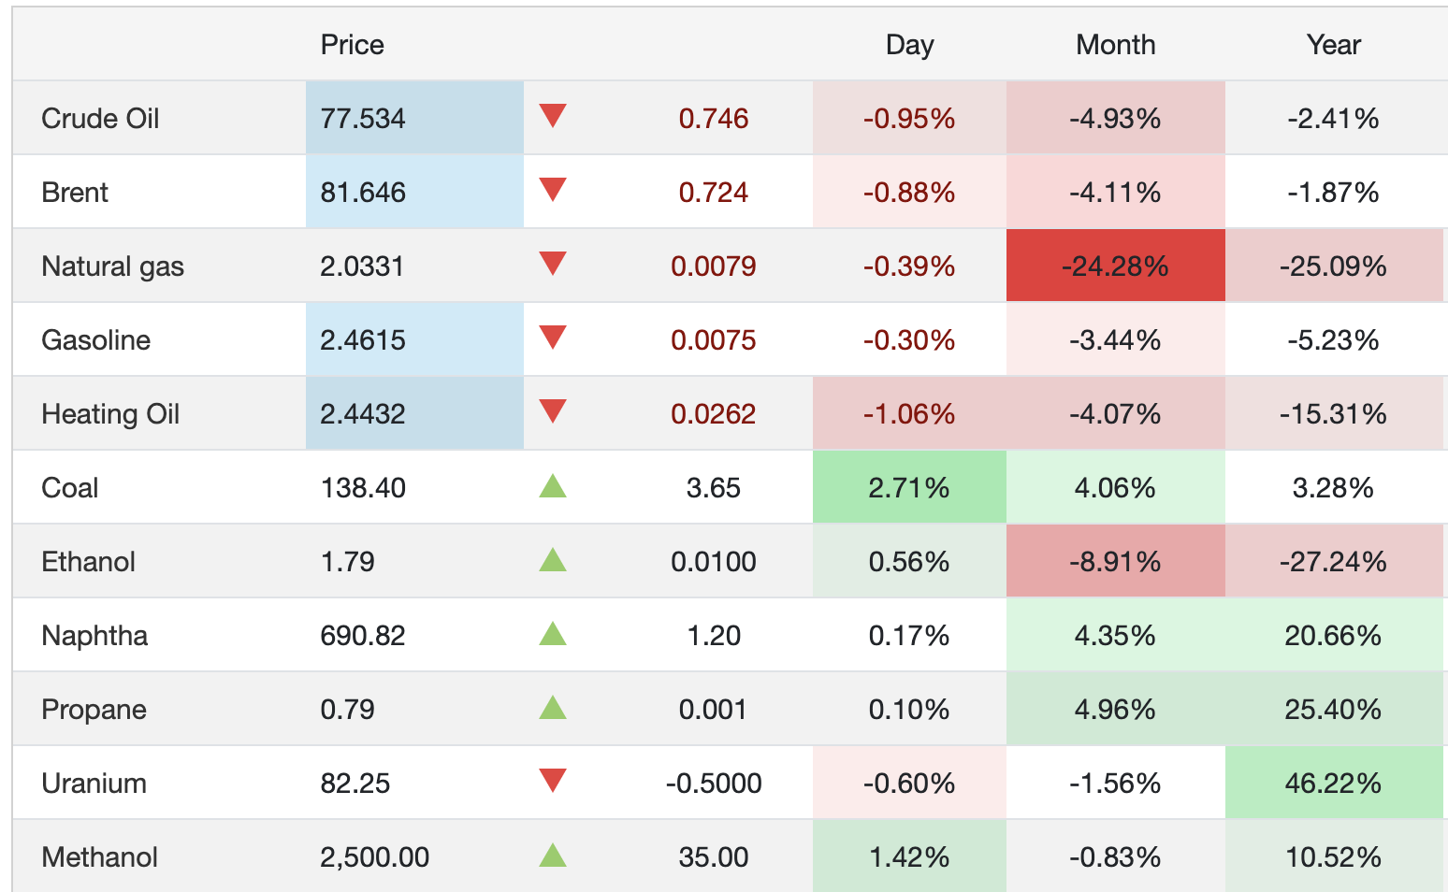The image size is (1448, 892).
Task: Open the Uranium commodity link
Action: pos(94,784)
